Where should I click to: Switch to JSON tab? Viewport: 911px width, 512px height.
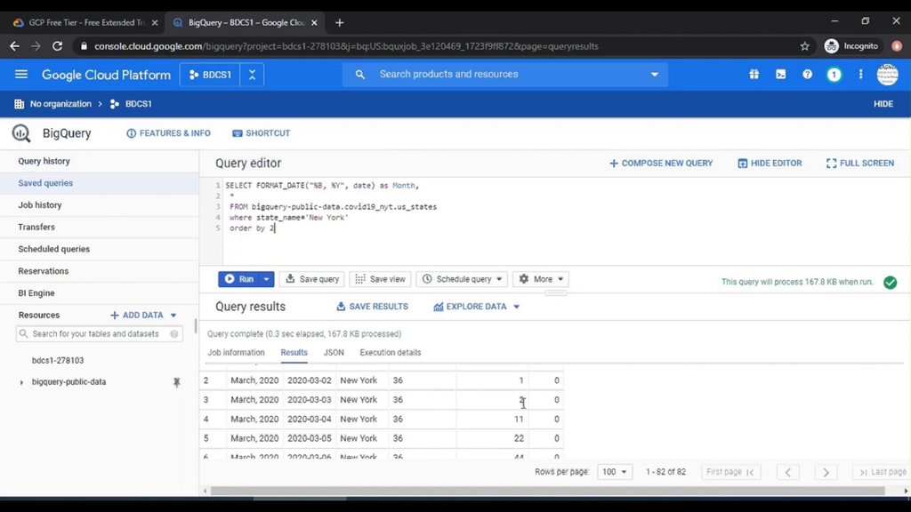click(334, 352)
